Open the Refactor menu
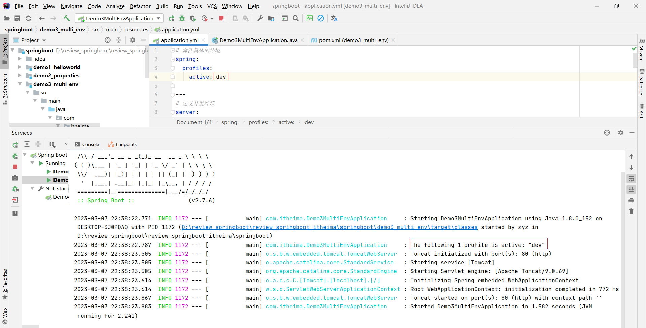 (140, 6)
